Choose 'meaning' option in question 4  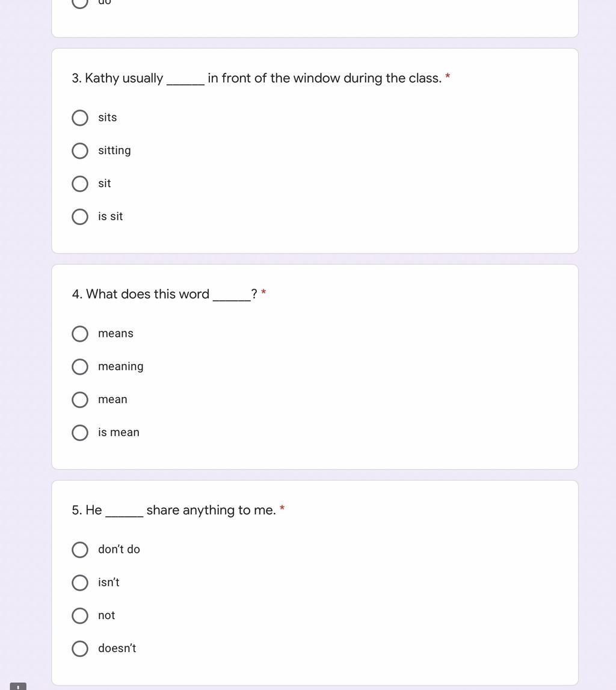tap(79, 366)
